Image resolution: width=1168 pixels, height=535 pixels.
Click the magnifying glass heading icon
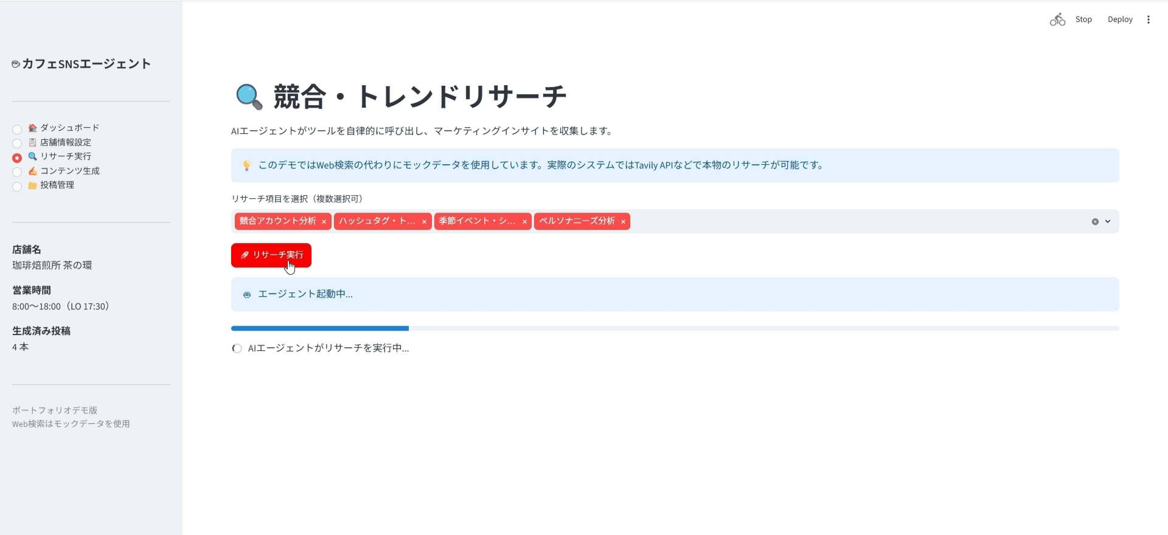coord(249,97)
